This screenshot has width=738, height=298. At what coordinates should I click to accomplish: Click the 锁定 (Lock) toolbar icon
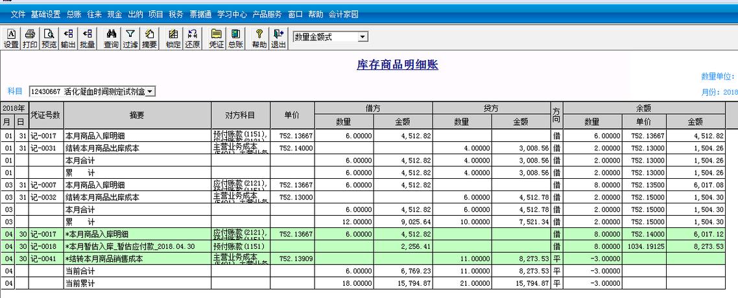(173, 38)
